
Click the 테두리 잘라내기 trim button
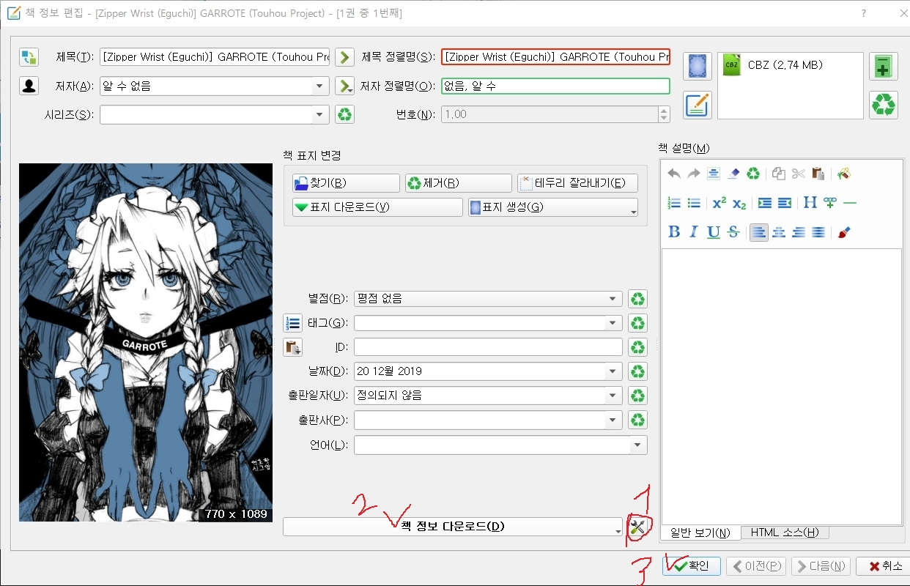[577, 183]
